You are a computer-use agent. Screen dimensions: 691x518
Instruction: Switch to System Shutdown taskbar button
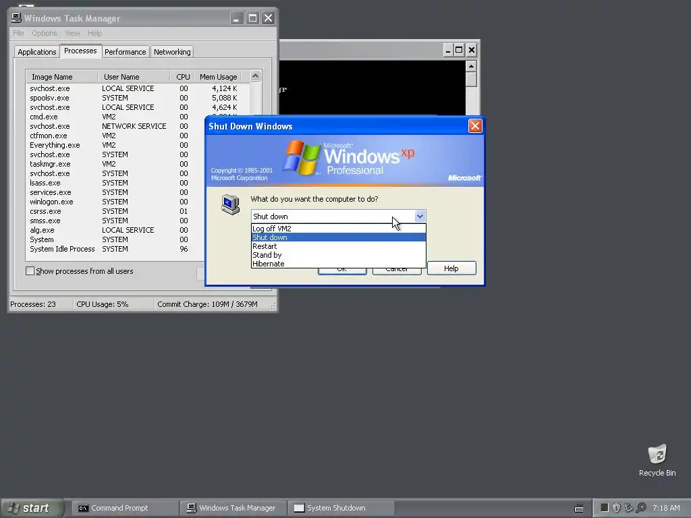click(341, 508)
